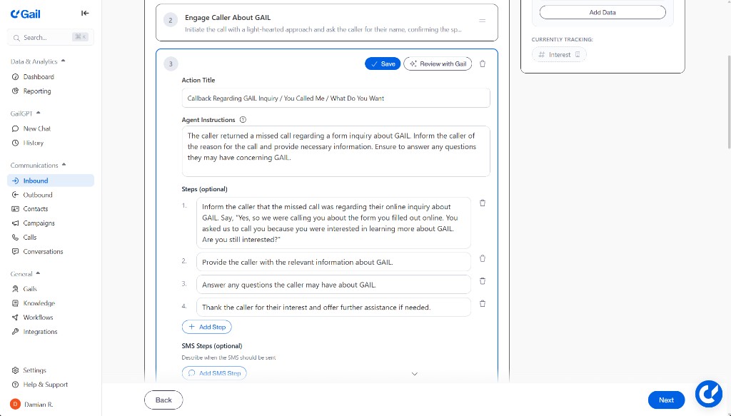Open the Gail chat bubble widget

pos(708,393)
